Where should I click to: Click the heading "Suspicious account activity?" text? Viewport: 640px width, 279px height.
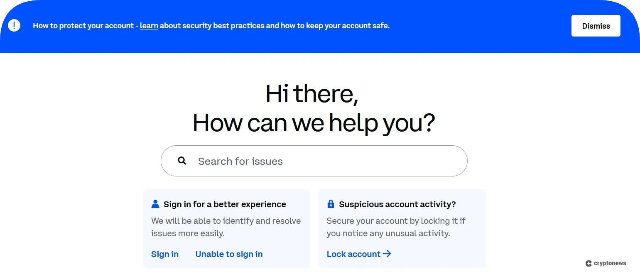[397, 204]
